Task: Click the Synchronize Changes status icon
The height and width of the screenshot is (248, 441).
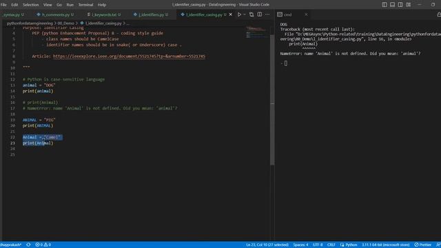Action: click(28, 245)
